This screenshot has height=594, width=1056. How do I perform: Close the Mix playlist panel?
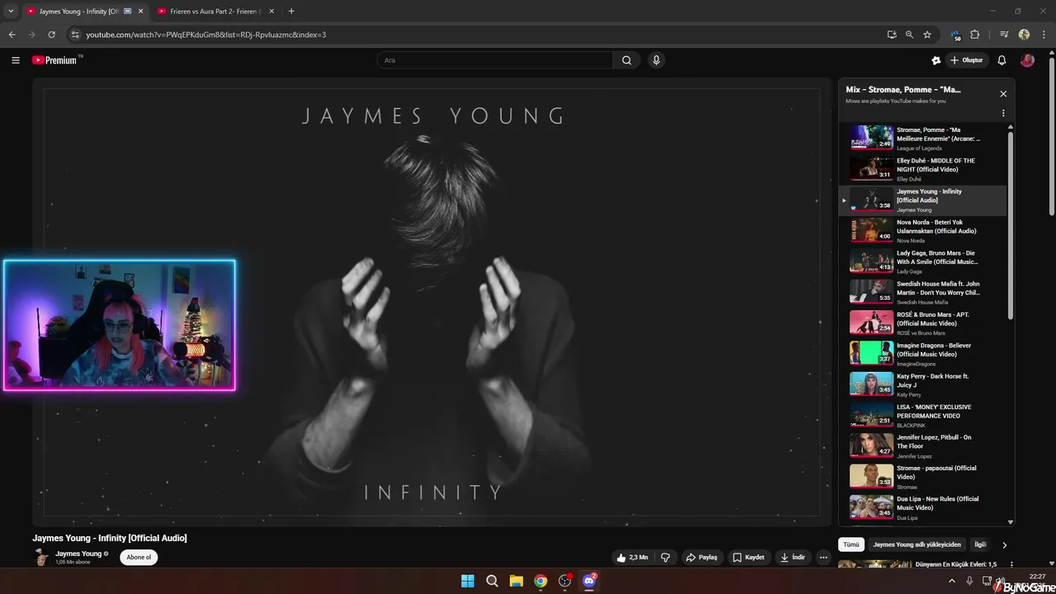[x=1003, y=94]
